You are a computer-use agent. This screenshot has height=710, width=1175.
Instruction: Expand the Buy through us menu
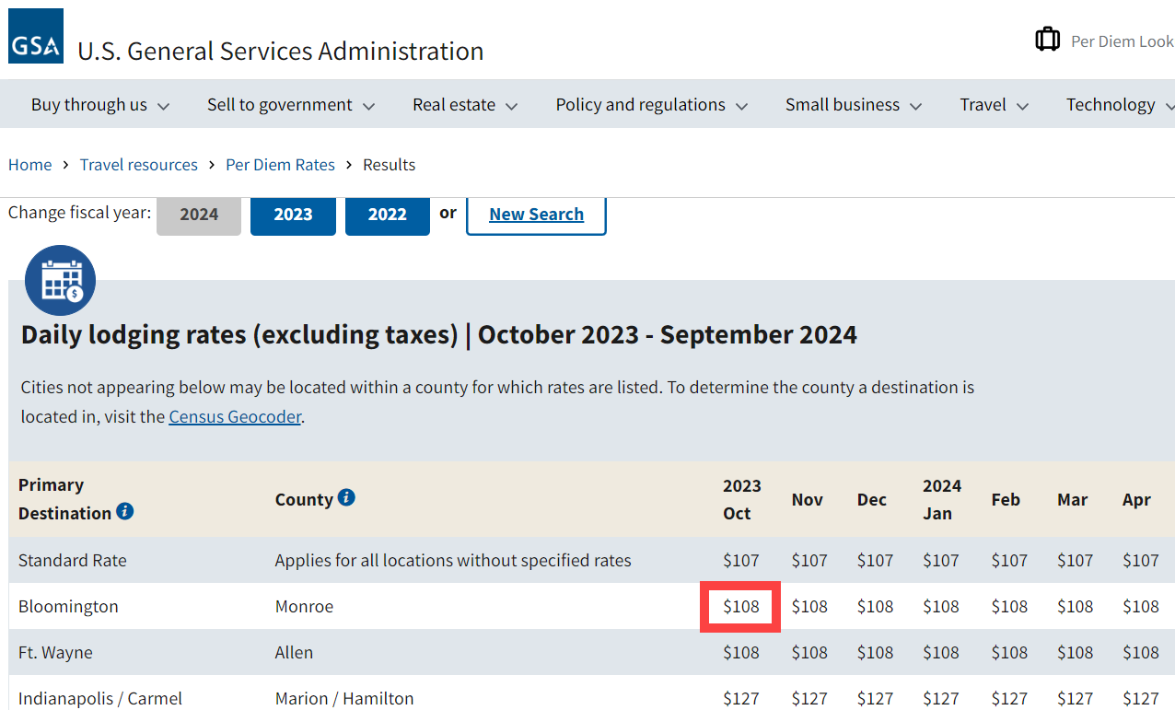100,105
